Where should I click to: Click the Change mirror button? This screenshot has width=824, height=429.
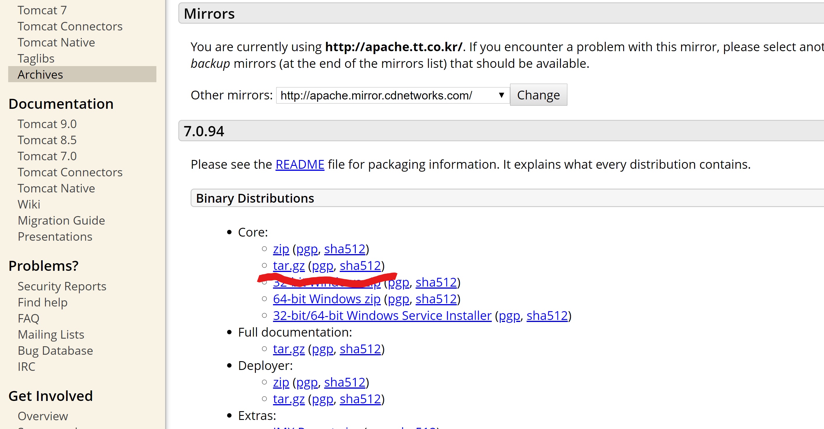(538, 95)
